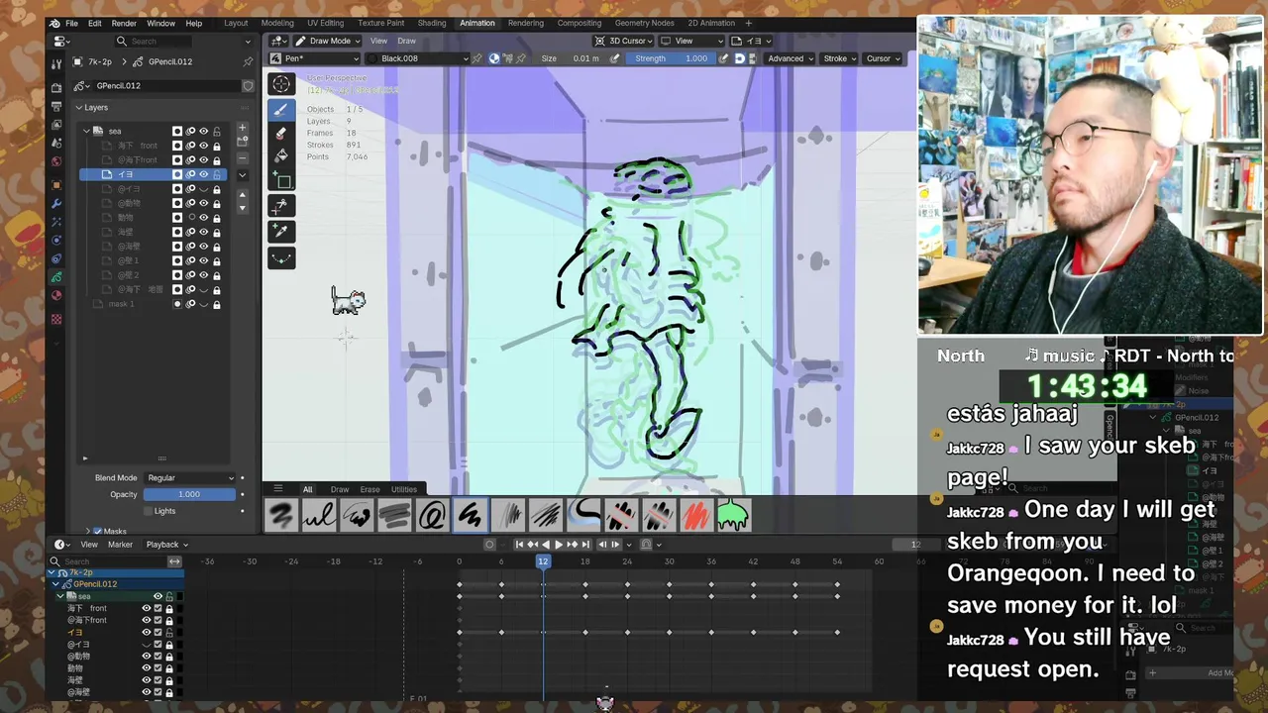Image resolution: width=1268 pixels, height=713 pixels.
Task: Open the Advanced brush settings popover
Action: point(791,58)
